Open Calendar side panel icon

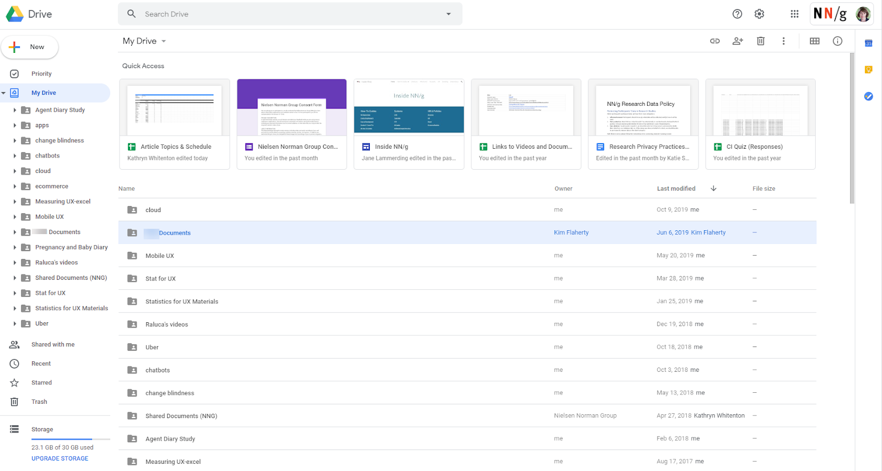[868, 43]
